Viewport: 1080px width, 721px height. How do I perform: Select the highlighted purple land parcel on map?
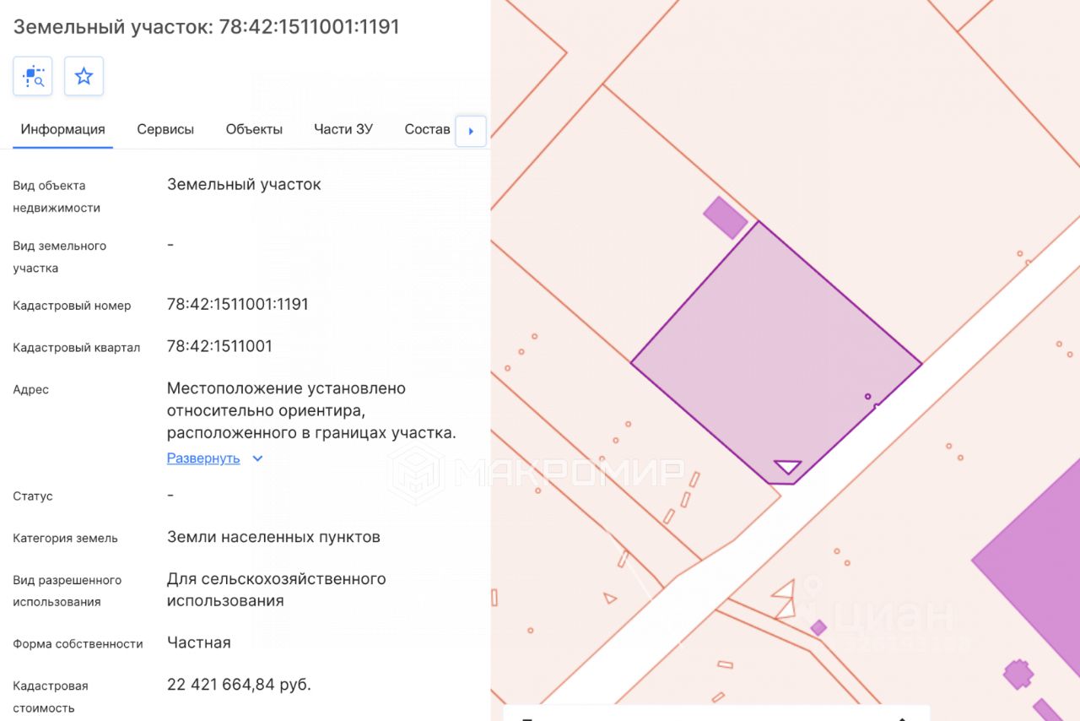775,355
